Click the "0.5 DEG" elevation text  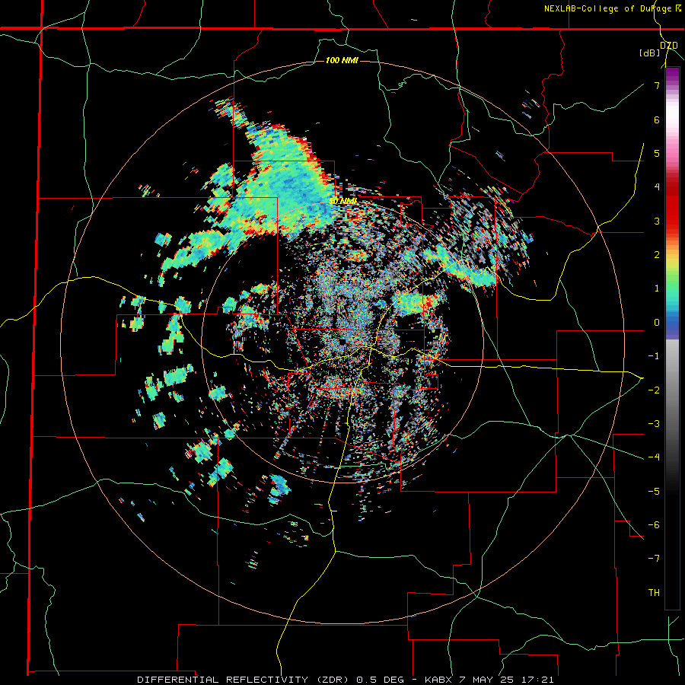click(x=379, y=680)
